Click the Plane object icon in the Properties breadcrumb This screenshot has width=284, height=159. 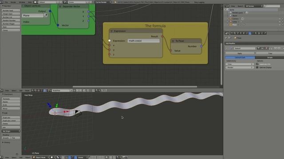[x=236, y=38]
